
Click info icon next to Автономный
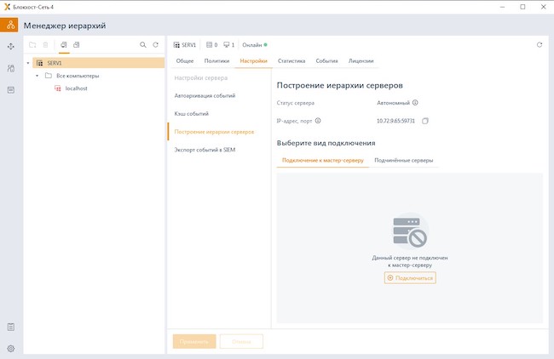click(x=415, y=103)
